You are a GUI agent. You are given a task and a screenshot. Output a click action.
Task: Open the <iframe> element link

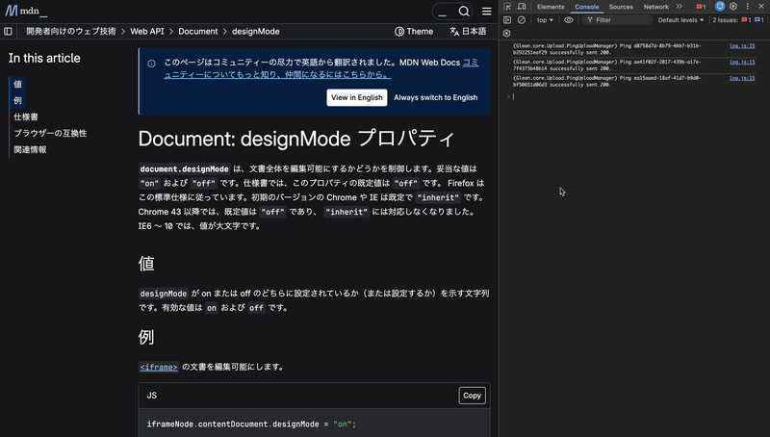(x=159, y=368)
